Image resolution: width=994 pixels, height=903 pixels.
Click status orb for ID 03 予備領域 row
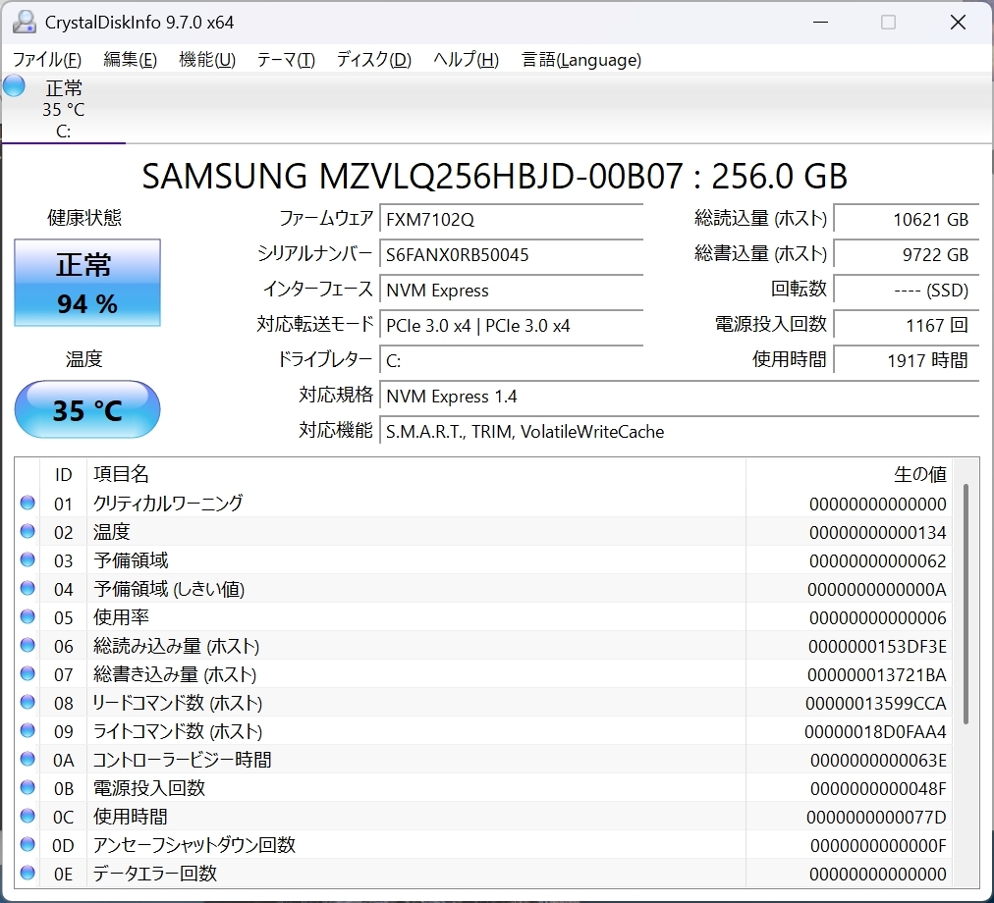pos(28,560)
